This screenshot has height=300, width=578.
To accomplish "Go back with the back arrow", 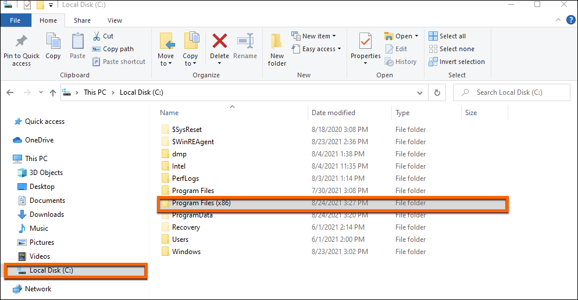I will click(x=10, y=92).
